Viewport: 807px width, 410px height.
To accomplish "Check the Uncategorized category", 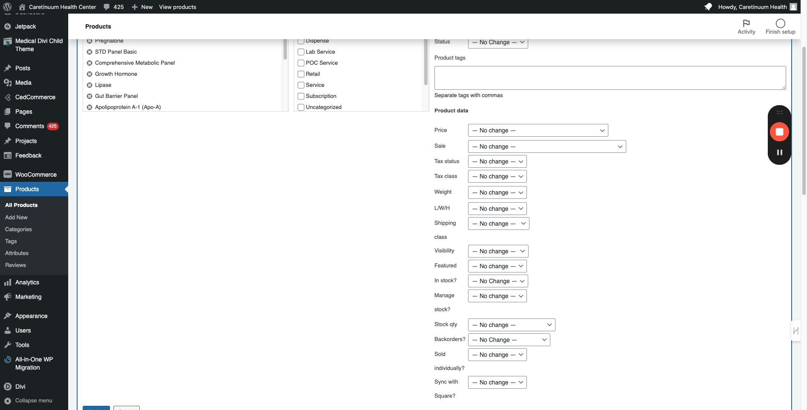I will [x=301, y=107].
